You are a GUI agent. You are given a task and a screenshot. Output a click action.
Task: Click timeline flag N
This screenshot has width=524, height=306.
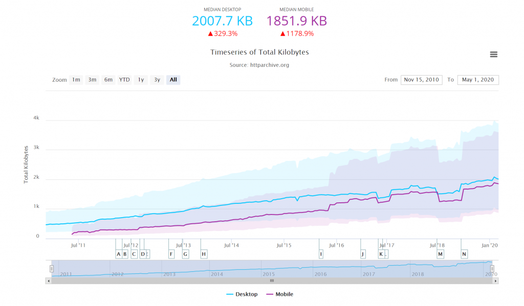coord(464,254)
